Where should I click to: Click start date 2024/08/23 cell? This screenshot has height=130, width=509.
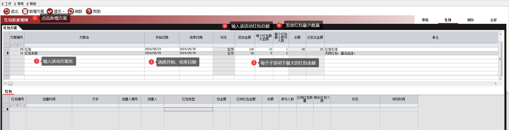162,49
